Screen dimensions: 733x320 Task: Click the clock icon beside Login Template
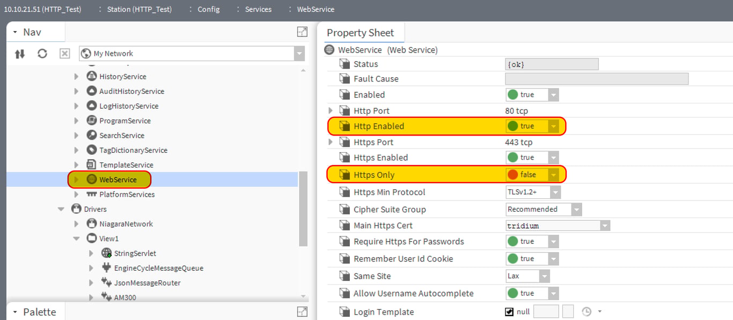(587, 311)
